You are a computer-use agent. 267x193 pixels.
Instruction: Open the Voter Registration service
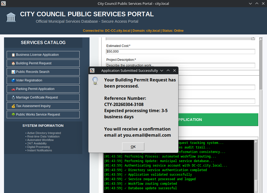pyautogui.click(x=43, y=80)
